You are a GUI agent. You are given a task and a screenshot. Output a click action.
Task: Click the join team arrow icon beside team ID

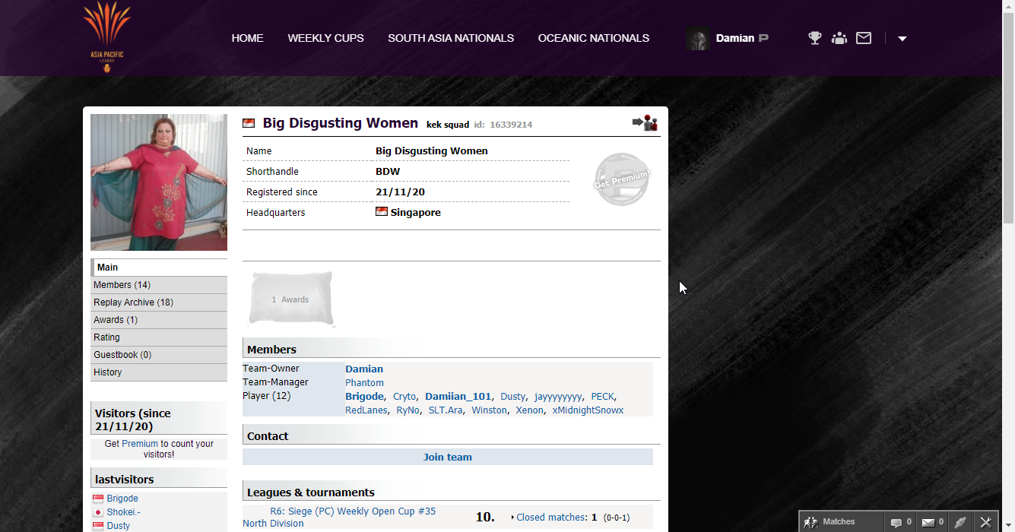645,123
